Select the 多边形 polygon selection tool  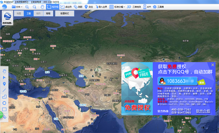click(66, 7)
